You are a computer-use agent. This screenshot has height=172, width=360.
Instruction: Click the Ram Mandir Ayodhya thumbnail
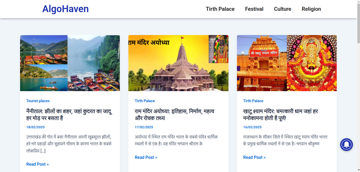pyautogui.click(x=178, y=63)
